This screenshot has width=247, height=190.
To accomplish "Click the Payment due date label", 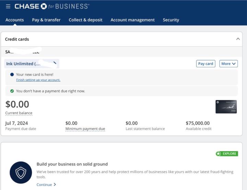I will 21,129.
